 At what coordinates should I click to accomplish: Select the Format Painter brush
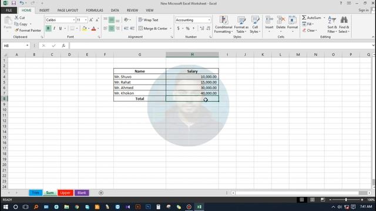16,30
